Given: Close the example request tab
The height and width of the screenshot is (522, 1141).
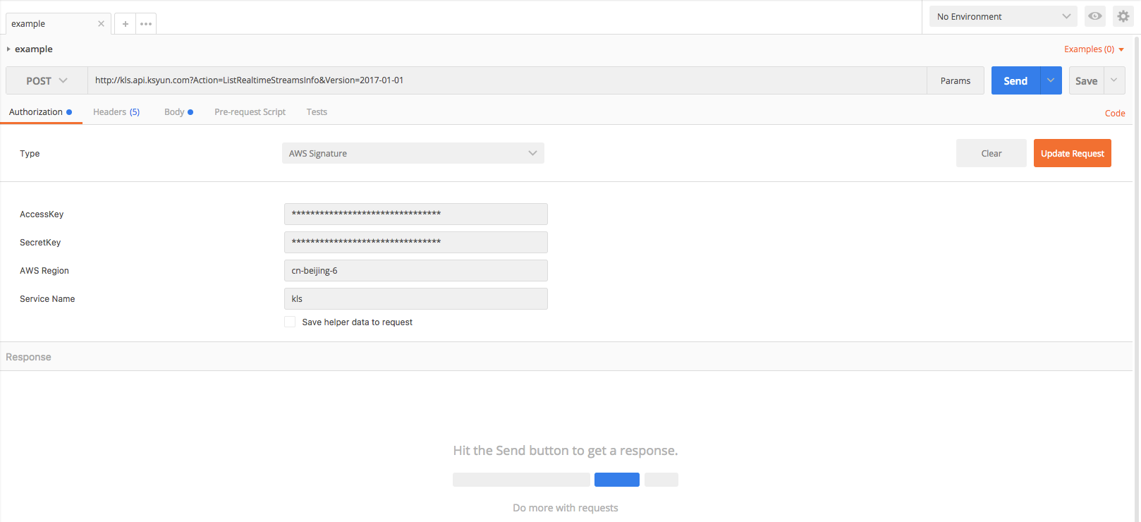Looking at the screenshot, I should 101,24.
